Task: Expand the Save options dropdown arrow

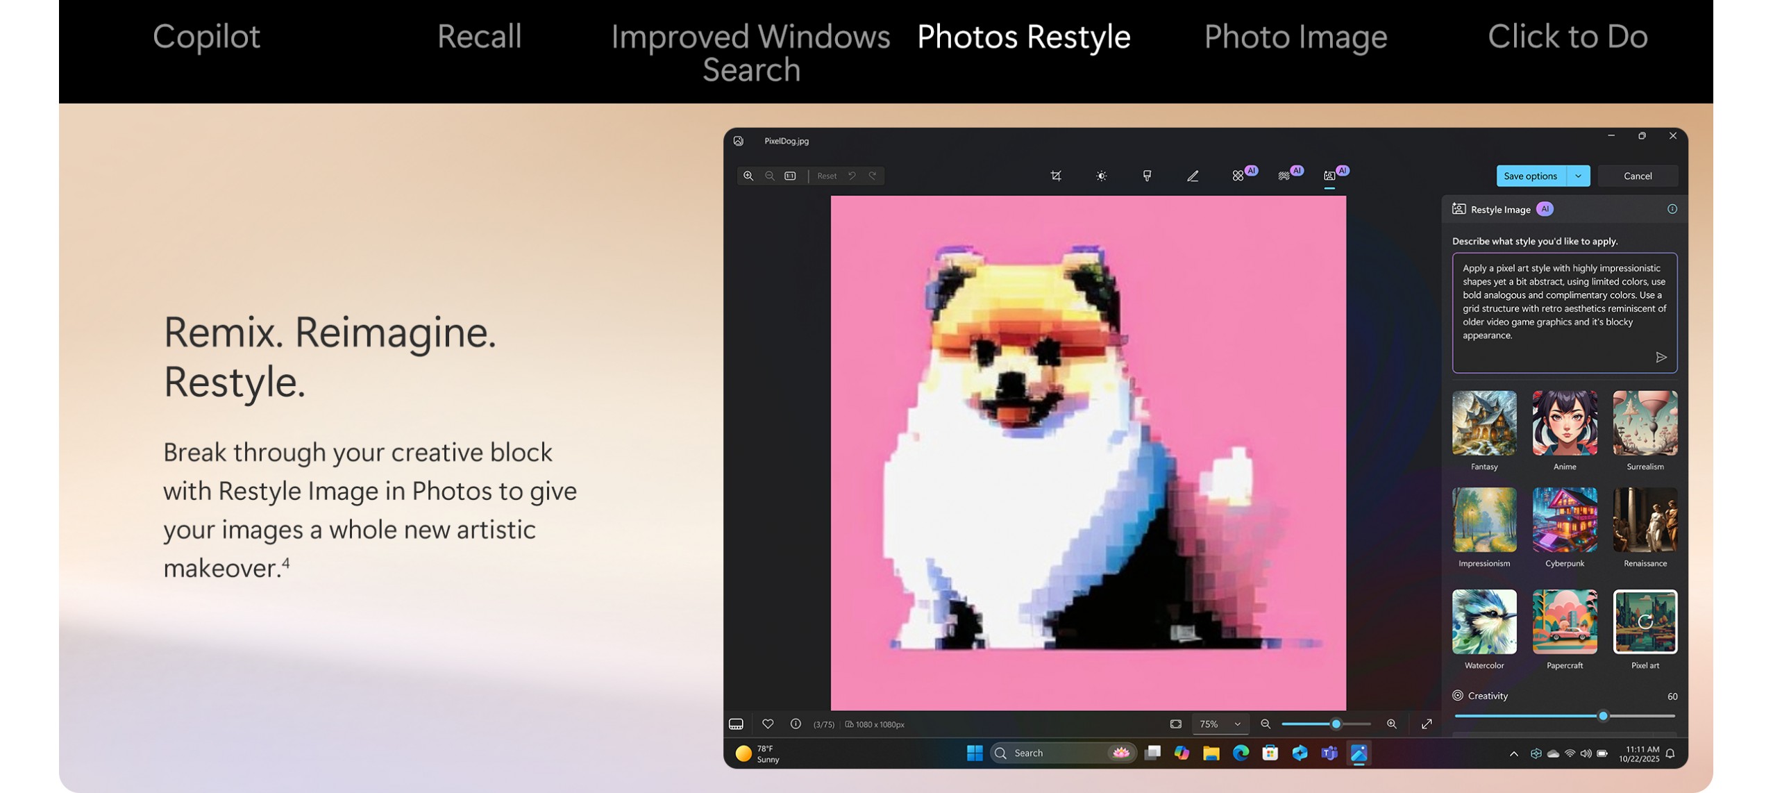Action: [1579, 176]
